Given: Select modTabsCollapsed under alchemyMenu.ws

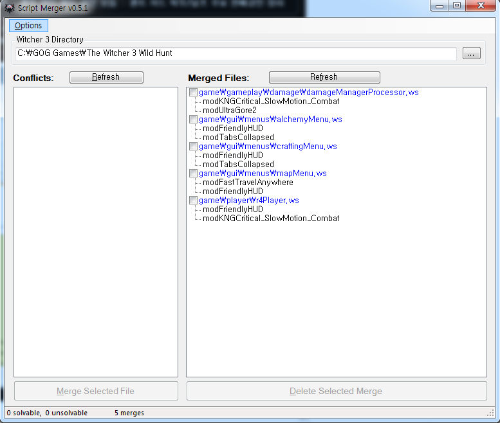Looking at the screenshot, I should tap(238, 138).
